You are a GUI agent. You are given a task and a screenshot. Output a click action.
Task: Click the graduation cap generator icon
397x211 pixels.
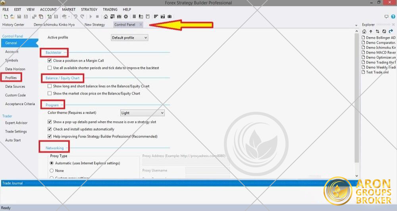coord(64,17)
